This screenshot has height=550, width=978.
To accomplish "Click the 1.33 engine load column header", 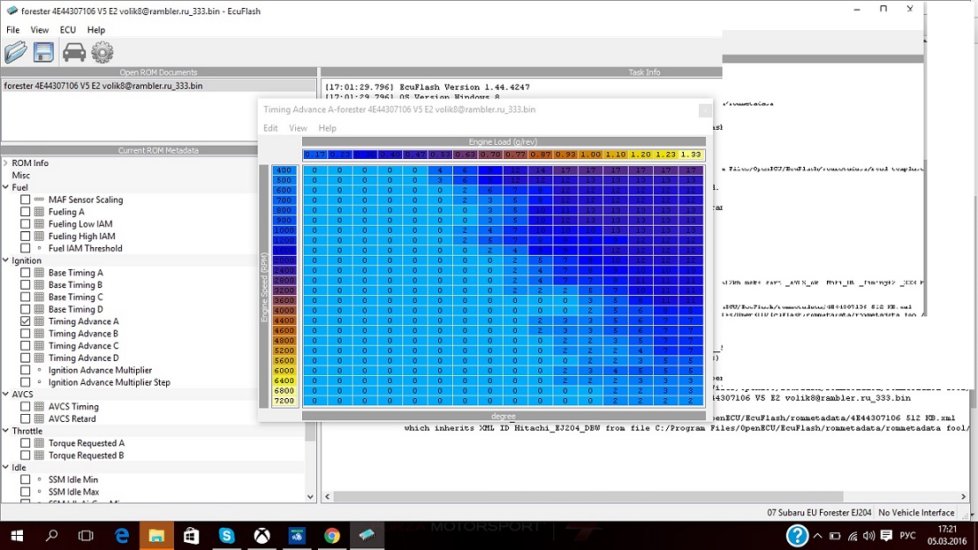I will pos(691,154).
